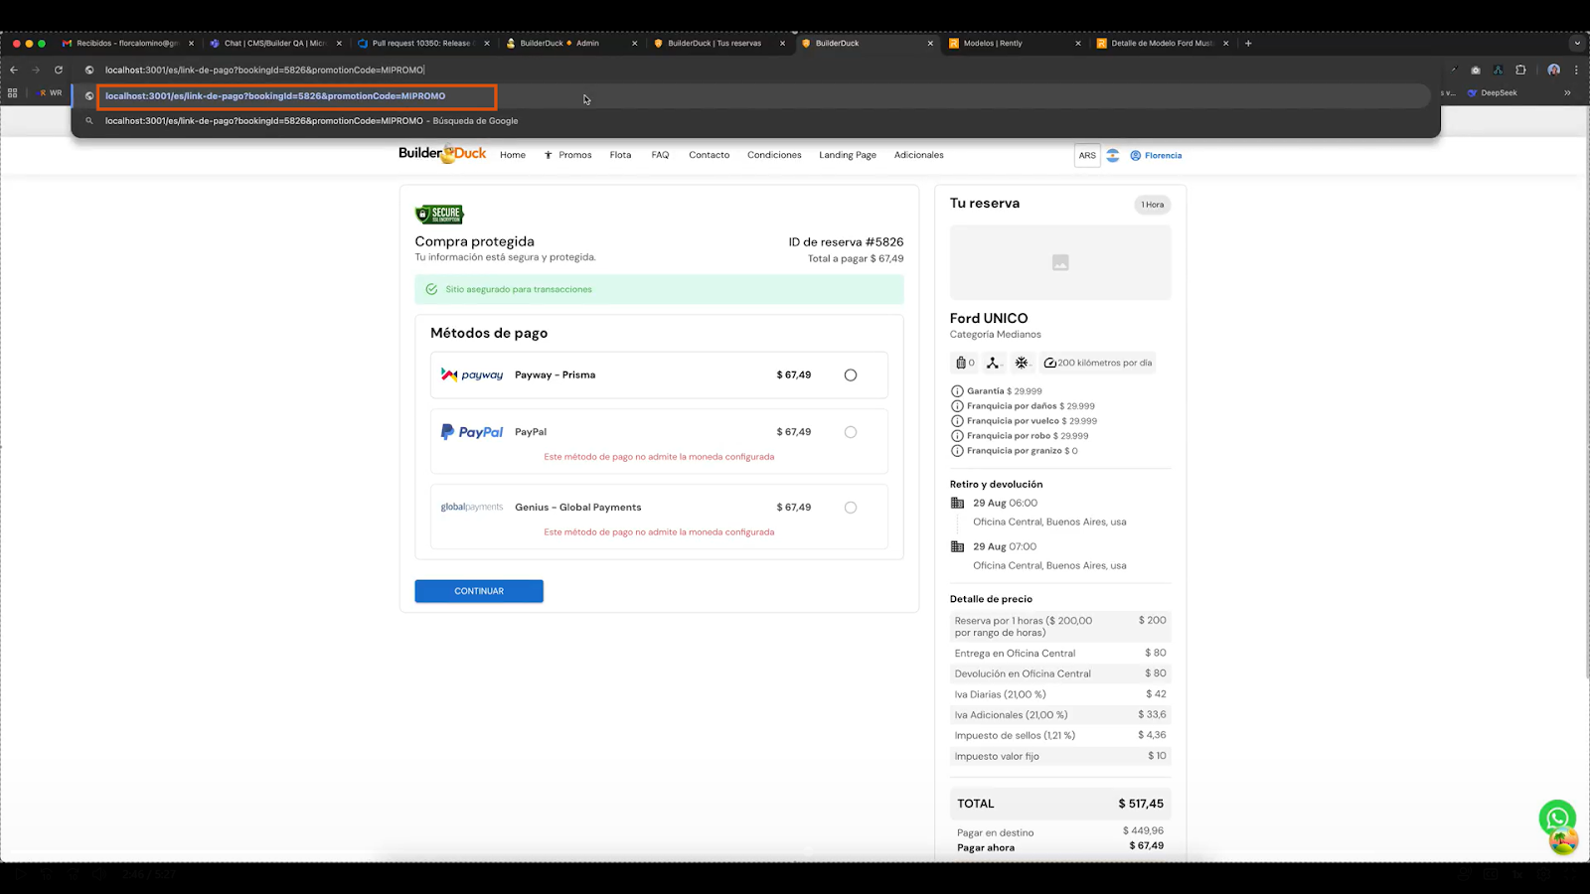Open the DeepSeek bookmark

point(1493,92)
